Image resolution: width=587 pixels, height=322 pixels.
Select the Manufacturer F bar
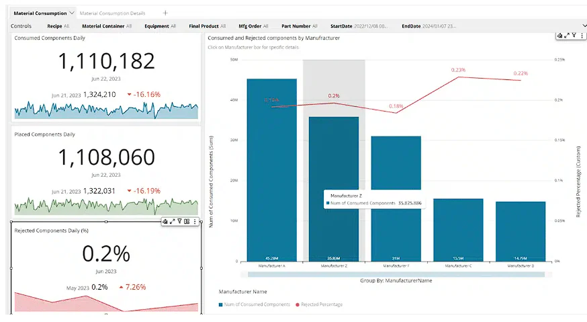[396, 199]
